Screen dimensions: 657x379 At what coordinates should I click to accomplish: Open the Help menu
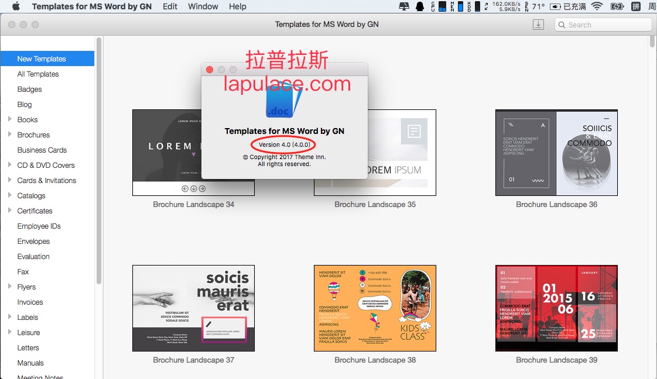(237, 6)
